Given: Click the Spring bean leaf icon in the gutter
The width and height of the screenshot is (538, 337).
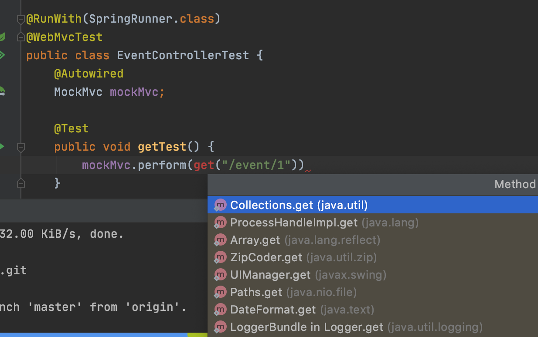Looking at the screenshot, I should click(x=2, y=37).
